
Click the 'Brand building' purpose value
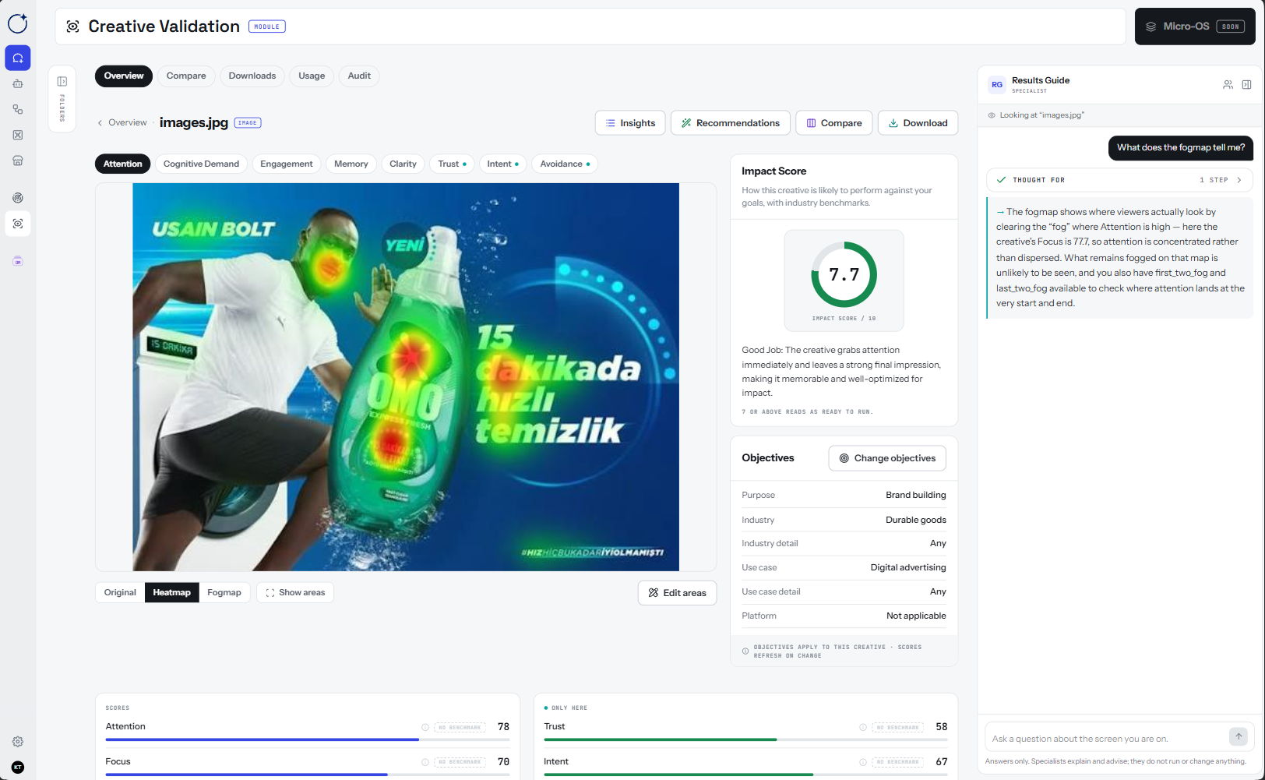pos(916,496)
